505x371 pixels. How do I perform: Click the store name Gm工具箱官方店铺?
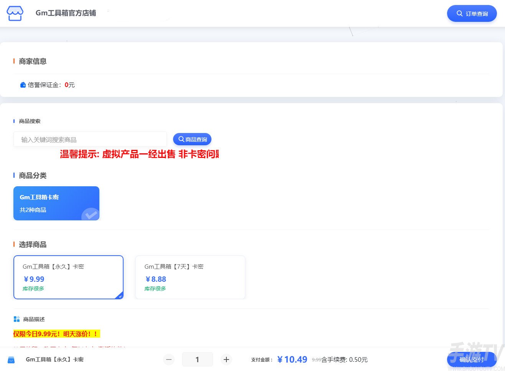coord(66,13)
